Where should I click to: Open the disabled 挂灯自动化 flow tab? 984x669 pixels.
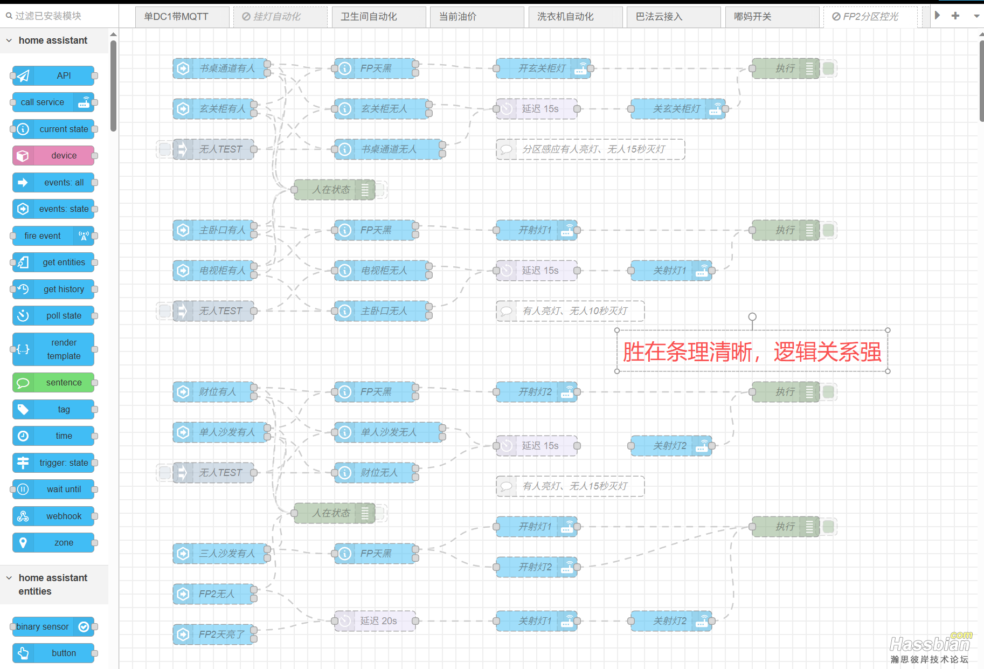[280, 17]
